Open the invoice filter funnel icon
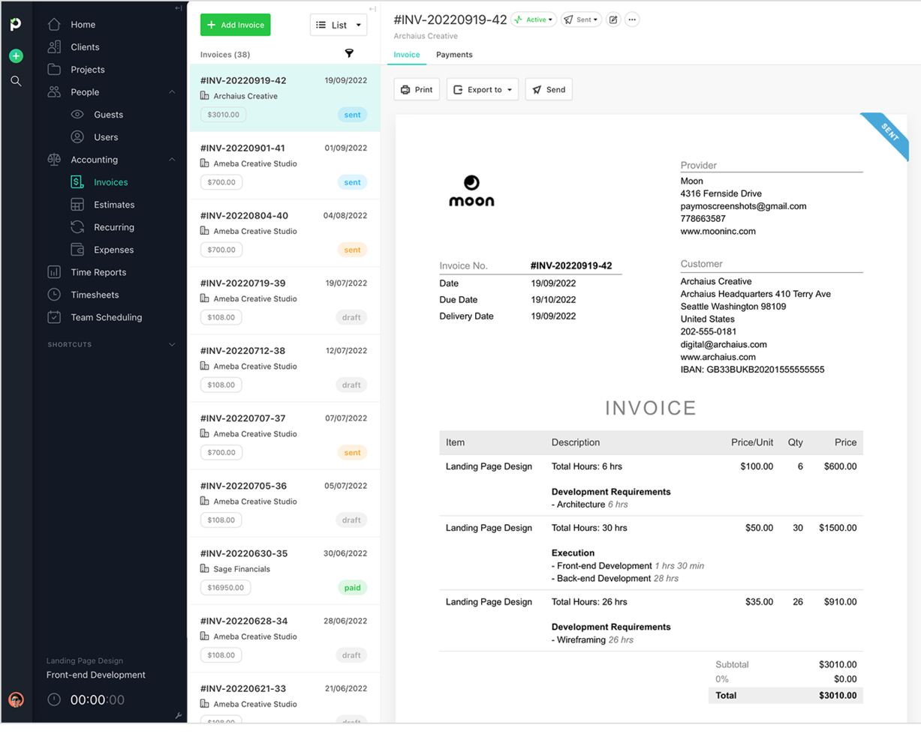The width and height of the screenshot is (921, 740). pyautogui.click(x=349, y=53)
